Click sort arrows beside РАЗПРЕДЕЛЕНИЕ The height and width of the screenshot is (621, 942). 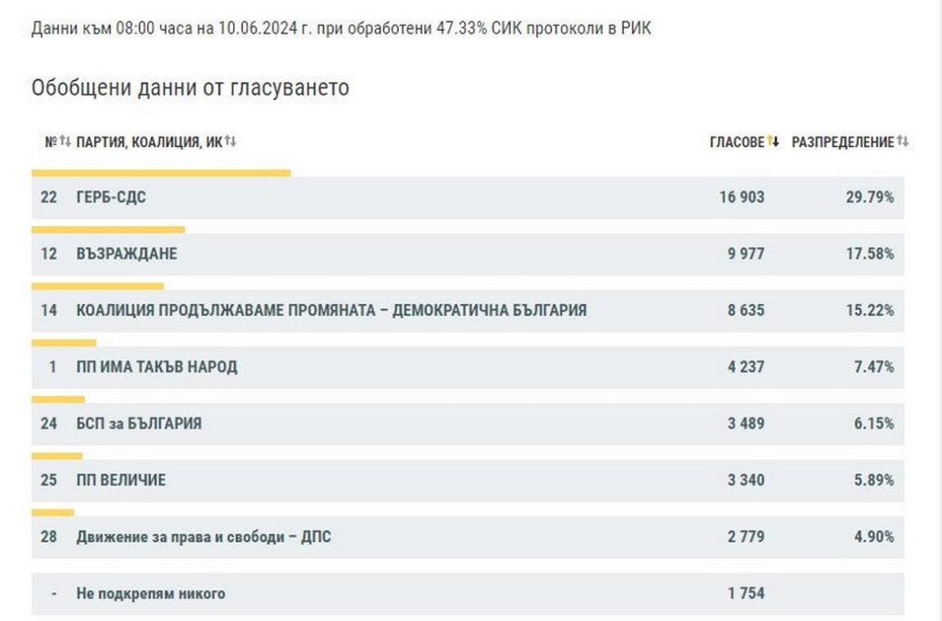tap(903, 142)
